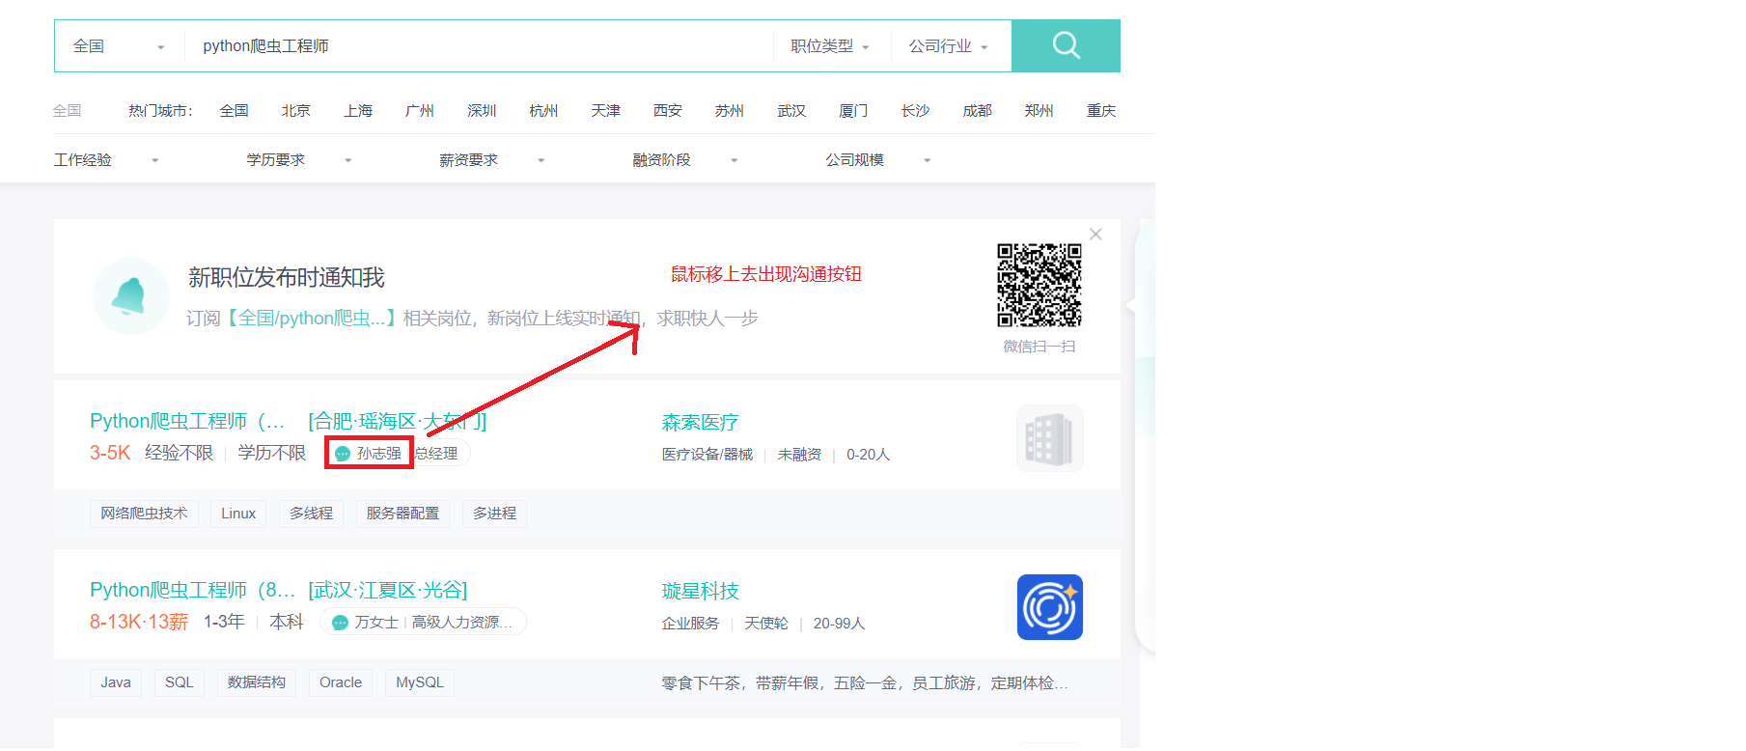Screen dimensions: 1746x751
Task: Choose the 厦门 city link
Action: coord(853,111)
